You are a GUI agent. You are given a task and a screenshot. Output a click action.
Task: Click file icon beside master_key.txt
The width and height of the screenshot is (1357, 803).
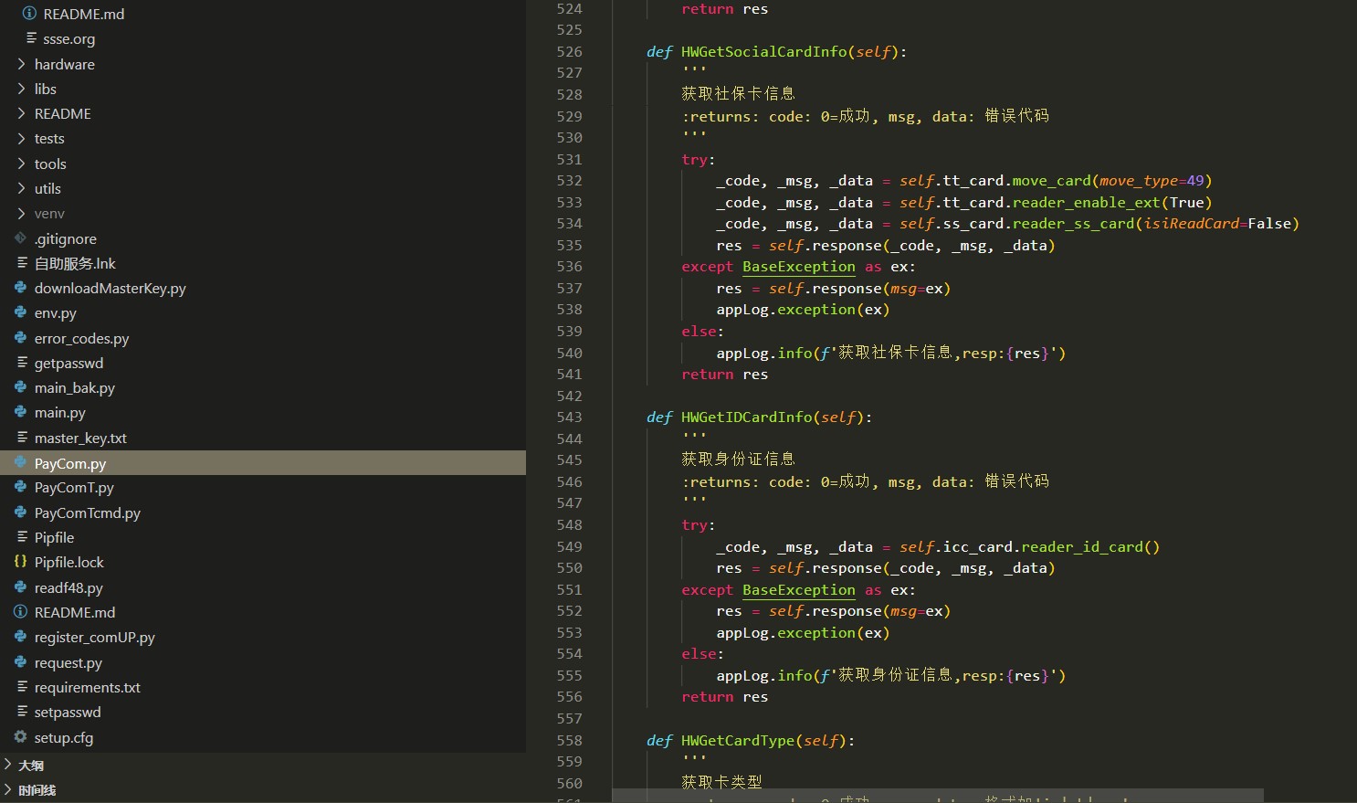point(22,438)
